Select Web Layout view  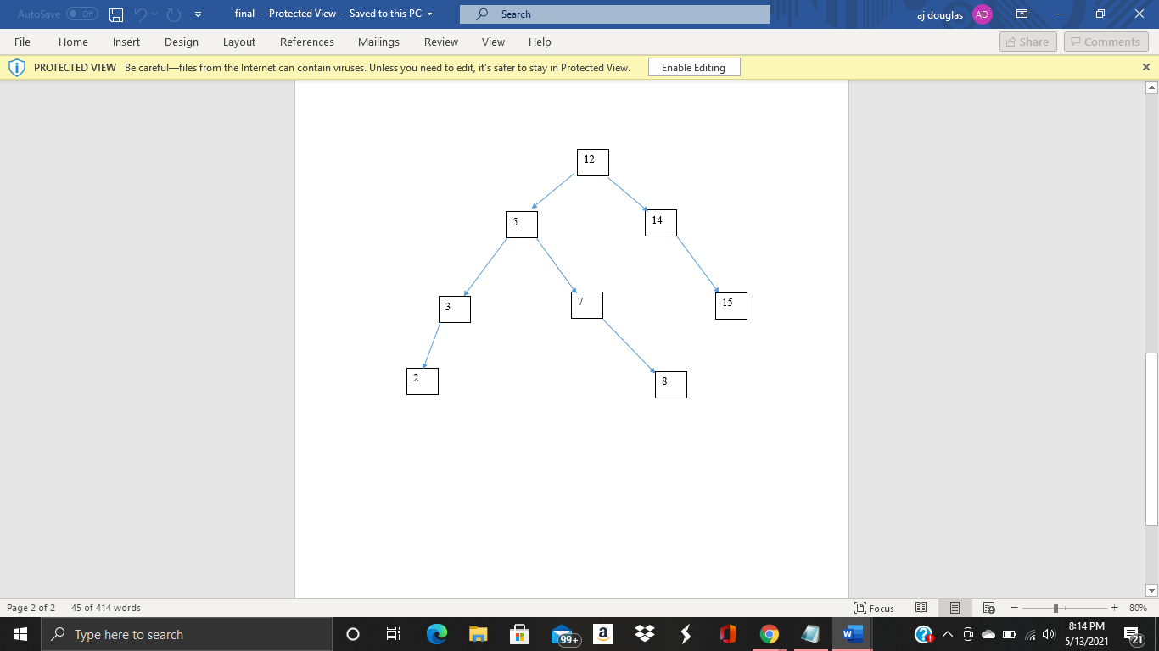tap(988, 607)
